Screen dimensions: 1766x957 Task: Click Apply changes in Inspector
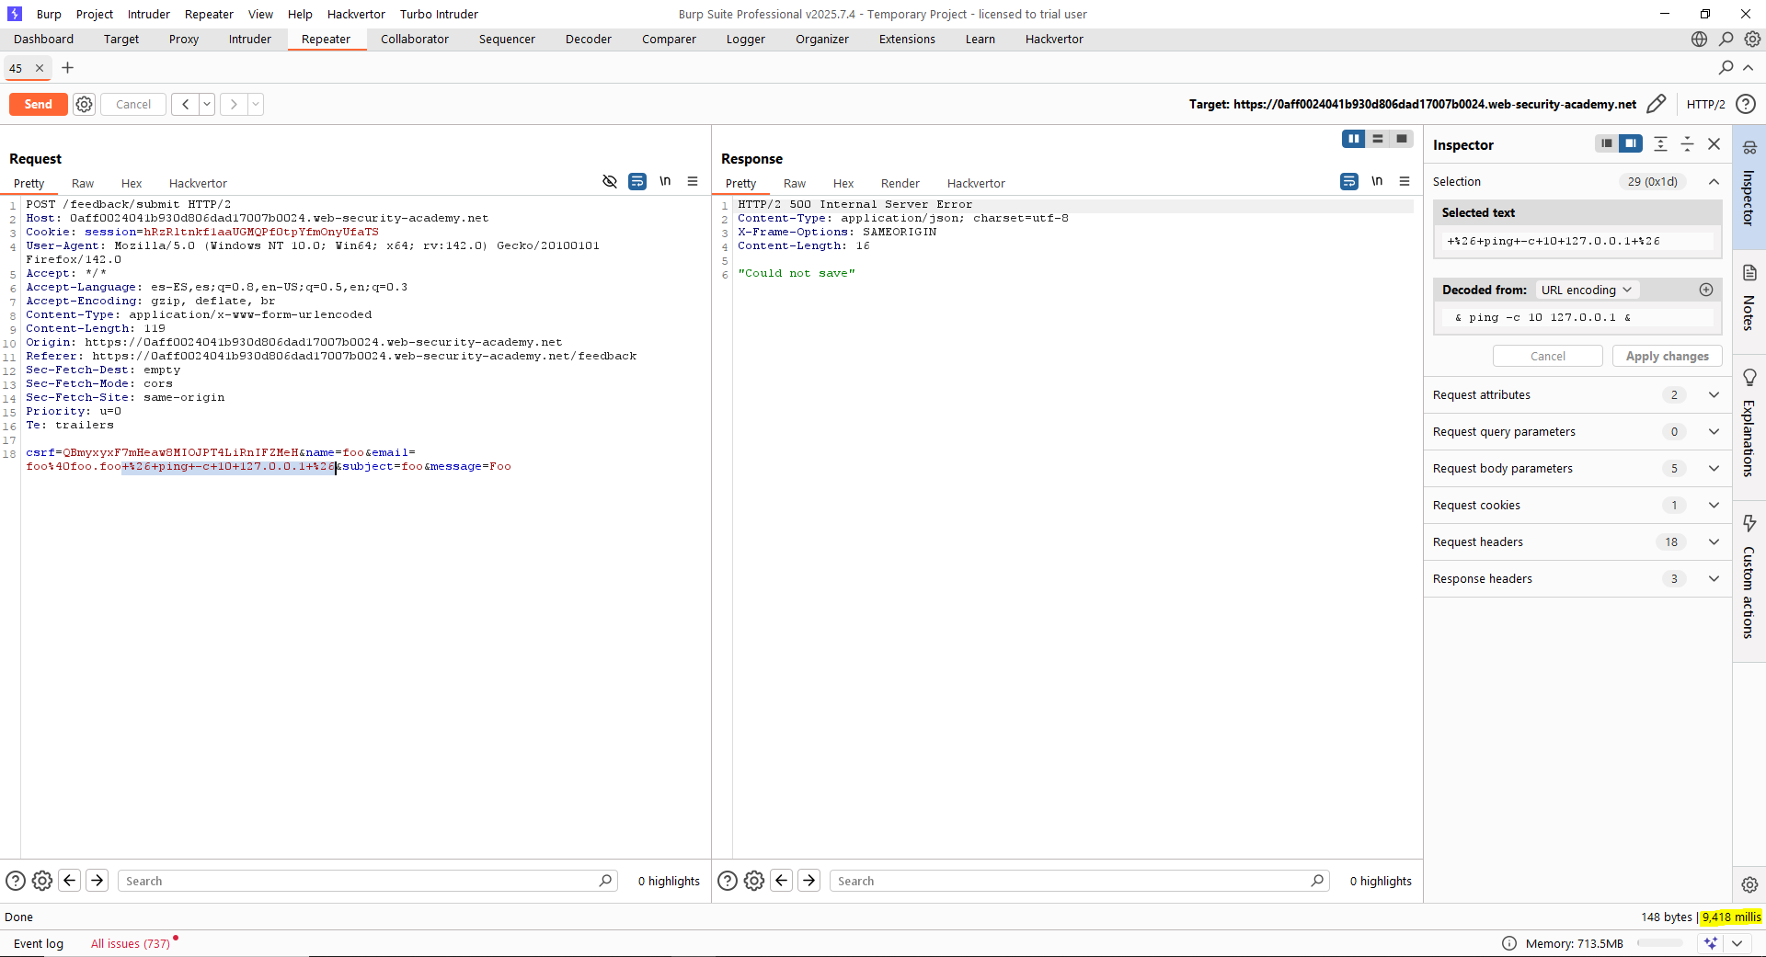pos(1667,356)
